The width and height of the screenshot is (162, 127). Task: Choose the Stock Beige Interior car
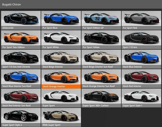point(61,59)
